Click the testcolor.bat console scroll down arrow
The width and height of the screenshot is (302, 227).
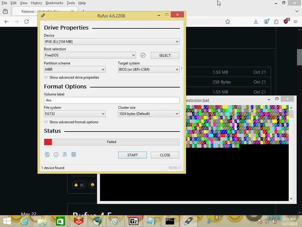(x=291, y=198)
